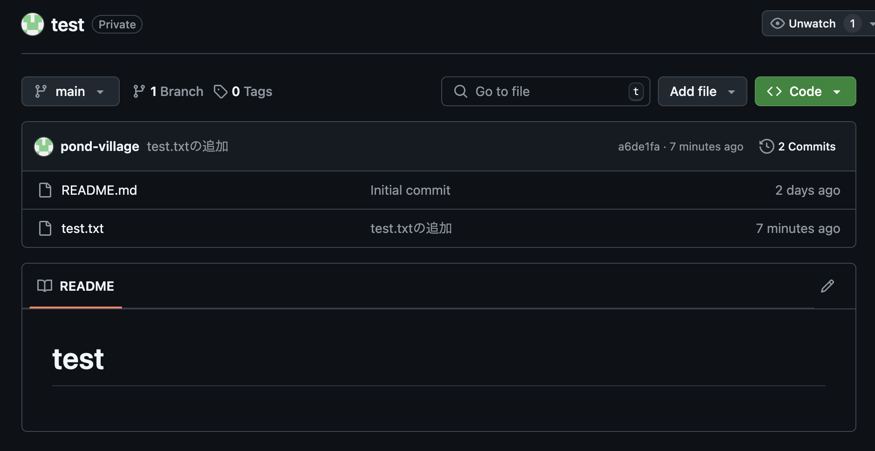Viewport: 875px width, 451px height.
Task: Toggle the Unwatch eye button
Action: (813, 23)
